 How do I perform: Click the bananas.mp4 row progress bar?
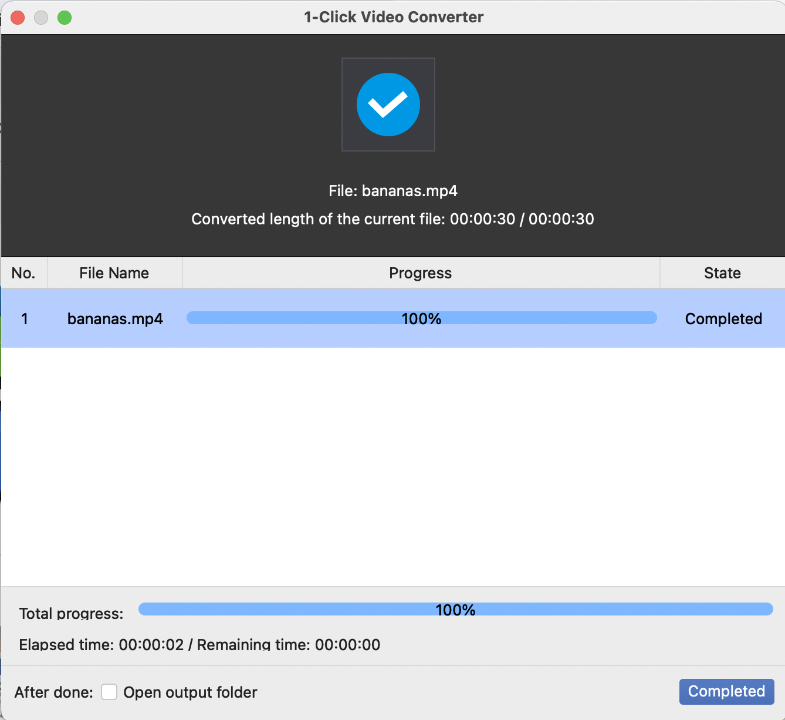421,318
